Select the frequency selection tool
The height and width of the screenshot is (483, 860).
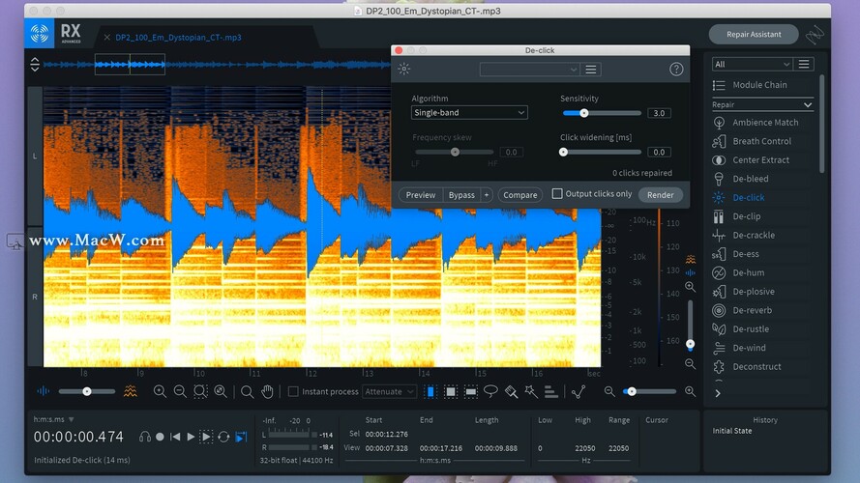pos(470,391)
